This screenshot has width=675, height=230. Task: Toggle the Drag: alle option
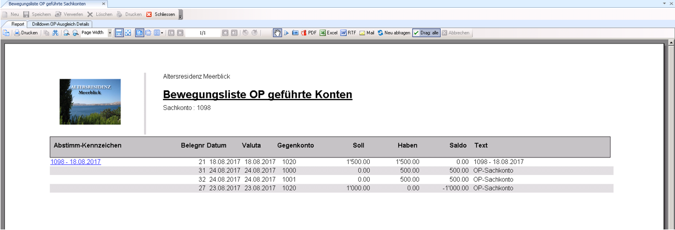pos(426,33)
